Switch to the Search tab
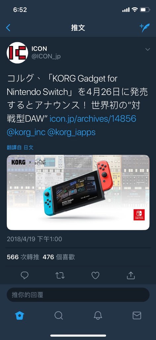156x340 pixels. click(59, 315)
